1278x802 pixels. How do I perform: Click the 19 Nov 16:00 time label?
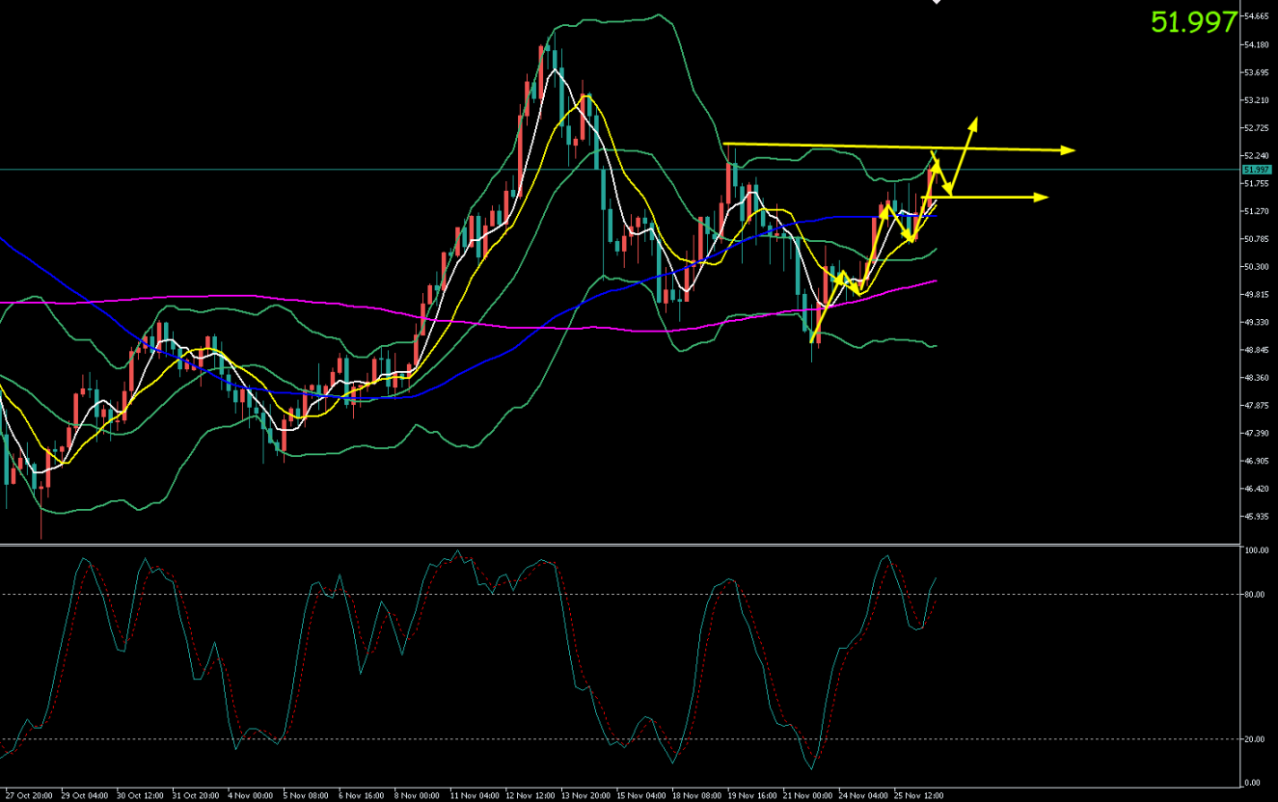click(x=752, y=796)
